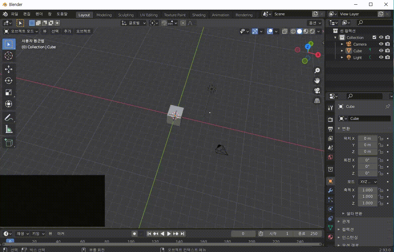The image size is (394, 252).
Task: Click the play animation button
Action: coord(169,234)
